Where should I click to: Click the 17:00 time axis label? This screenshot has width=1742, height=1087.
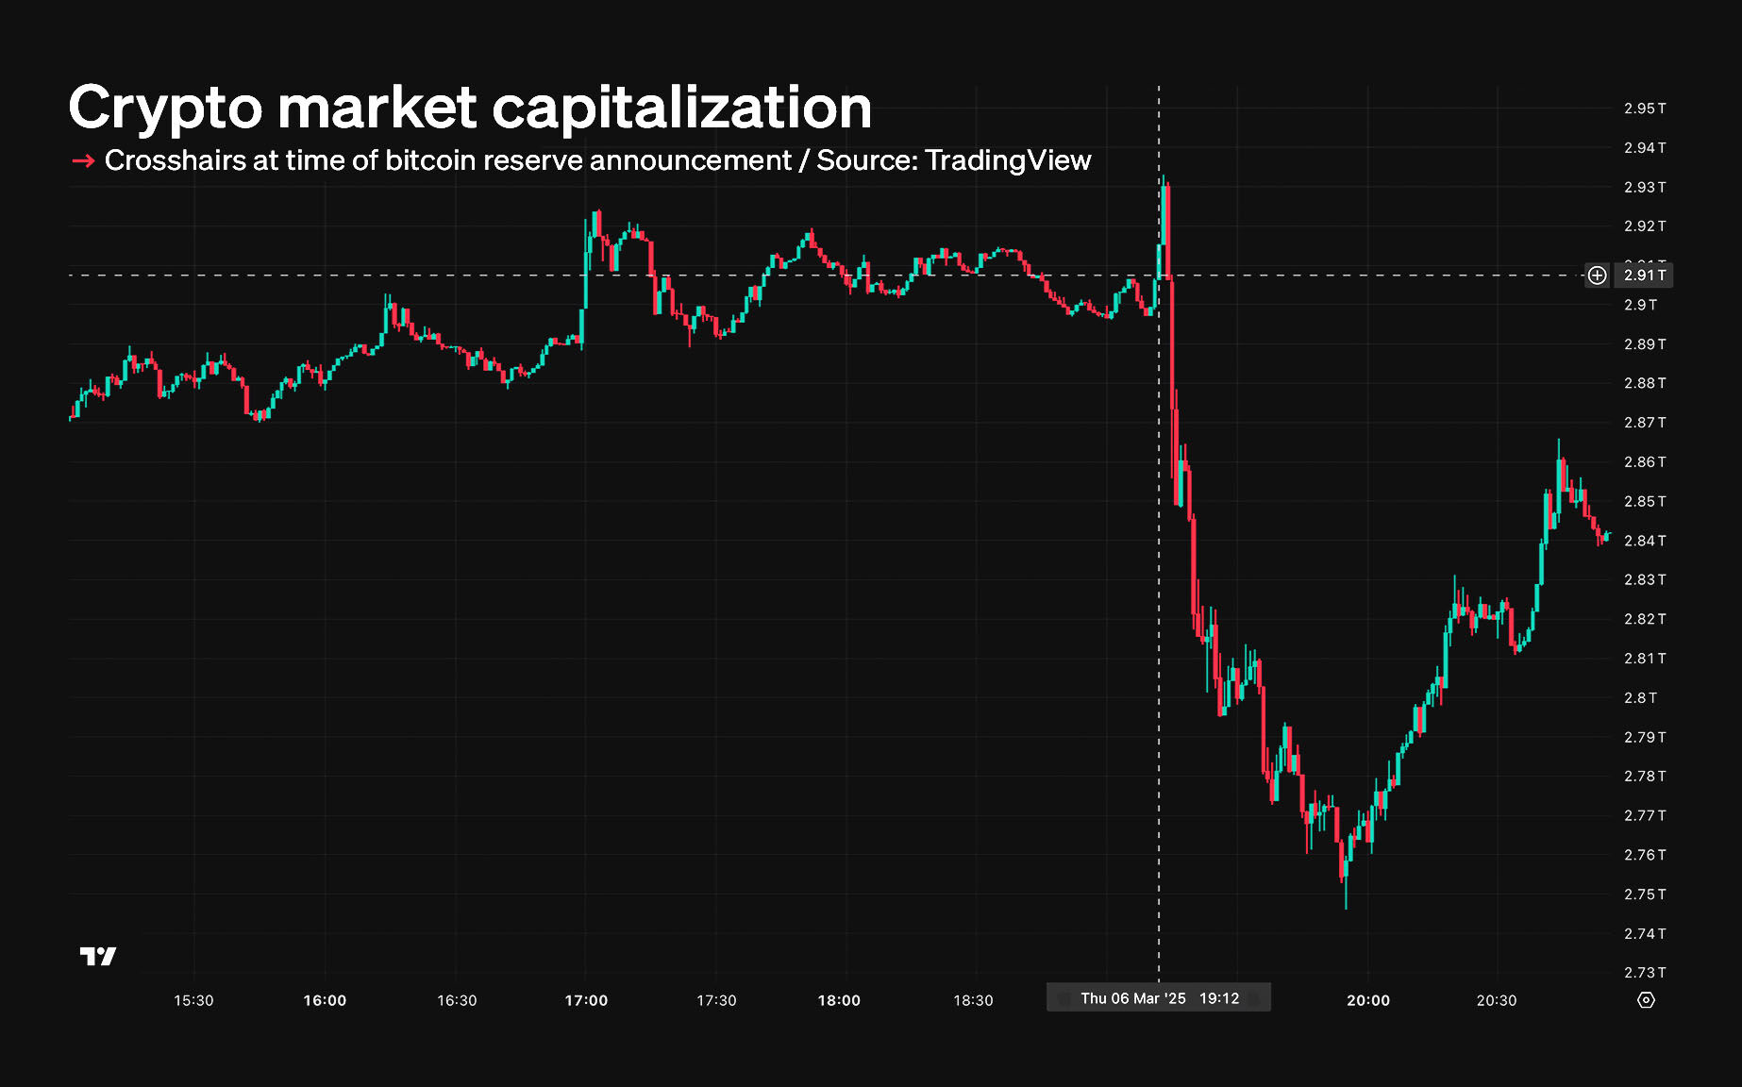(586, 1000)
